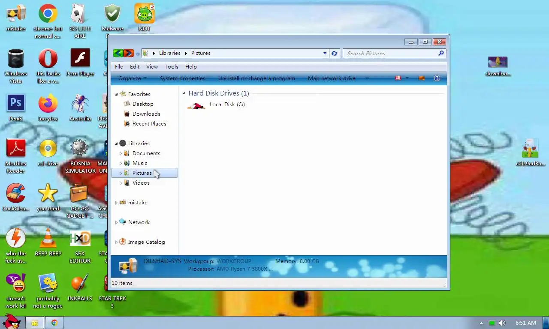Open the recent locations dropdown arrow
The height and width of the screenshot is (329, 549).
[138, 54]
